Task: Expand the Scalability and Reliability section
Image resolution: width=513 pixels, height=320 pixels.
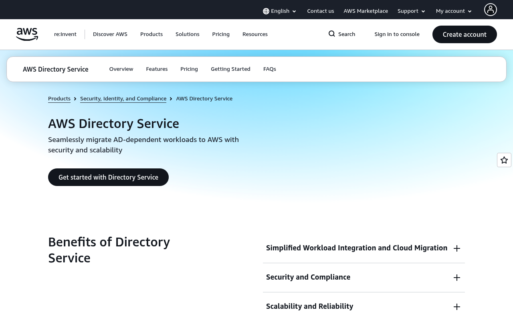Action: (x=364, y=307)
